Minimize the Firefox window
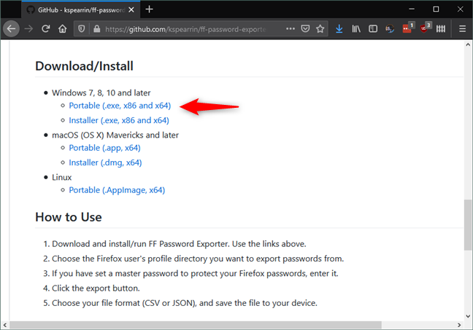This screenshot has width=473, height=330. tap(412, 9)
